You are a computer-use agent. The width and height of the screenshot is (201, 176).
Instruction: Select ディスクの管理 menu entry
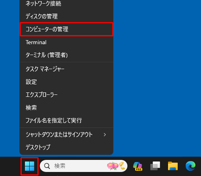coord(66,16)
